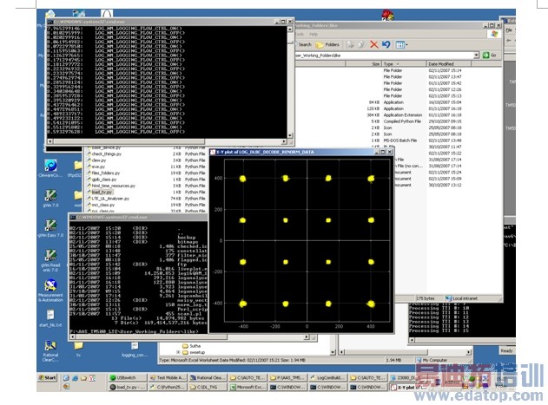This screenshot has height=405, width=548.
Task: Select load_tv.py in file list
Action: tap(102, 192)
